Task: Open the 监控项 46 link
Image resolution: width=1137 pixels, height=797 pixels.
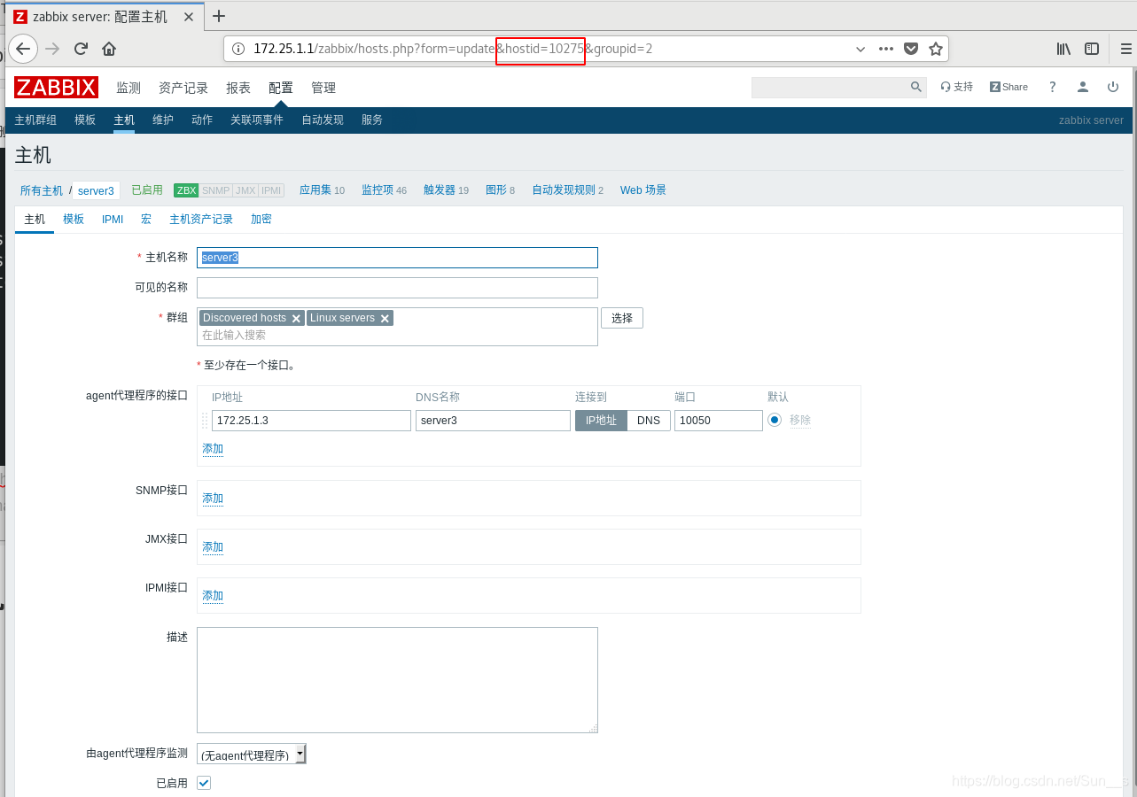Action: [384, 190]
